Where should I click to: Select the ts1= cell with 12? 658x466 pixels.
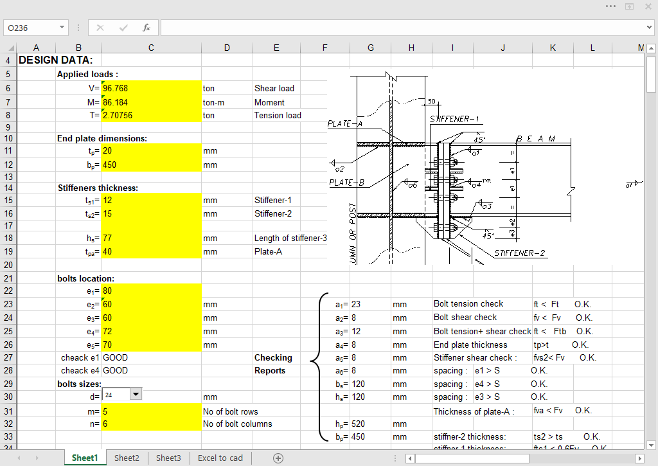[x=151, y=201]
